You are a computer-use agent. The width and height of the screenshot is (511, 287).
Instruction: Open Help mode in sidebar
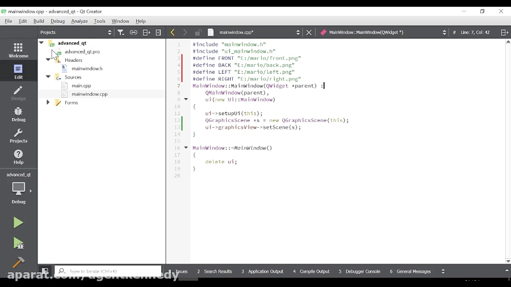18,157
